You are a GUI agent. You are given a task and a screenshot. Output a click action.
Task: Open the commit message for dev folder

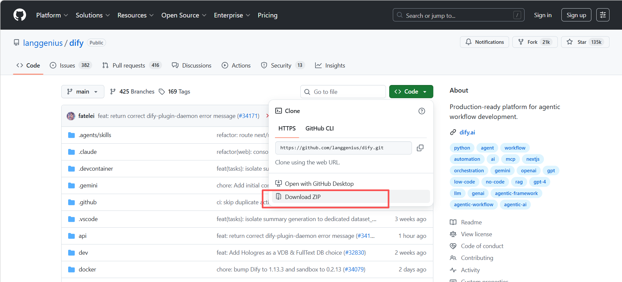(x=291, y=253)
